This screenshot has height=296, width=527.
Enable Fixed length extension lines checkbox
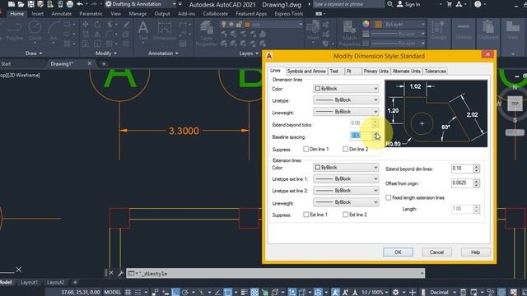click(x=388, y=197)
